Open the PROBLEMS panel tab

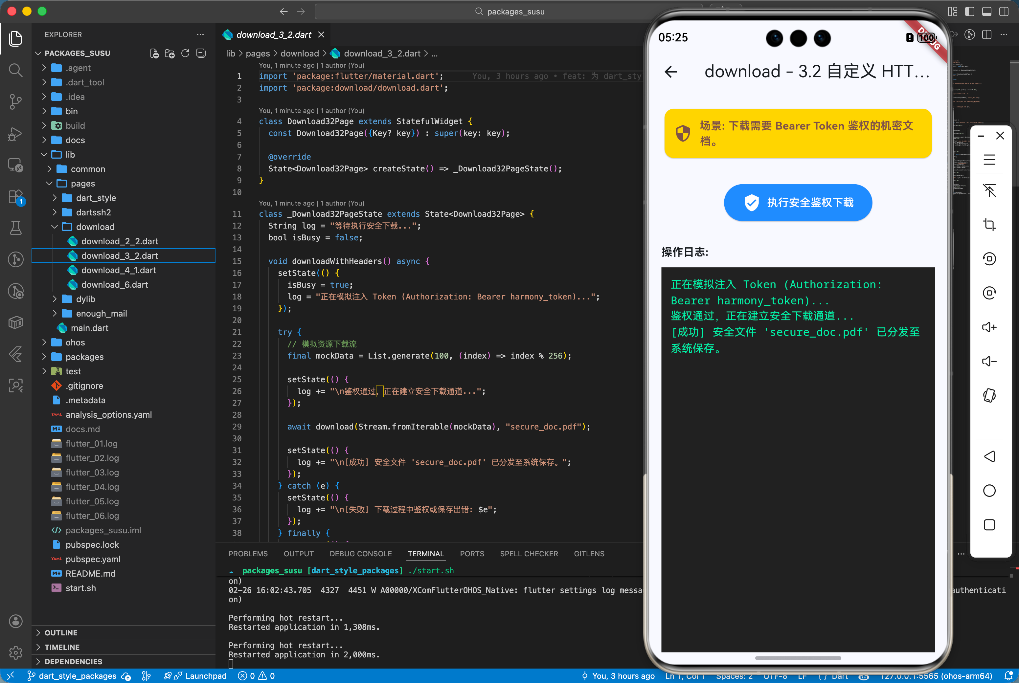pos(248,554)
